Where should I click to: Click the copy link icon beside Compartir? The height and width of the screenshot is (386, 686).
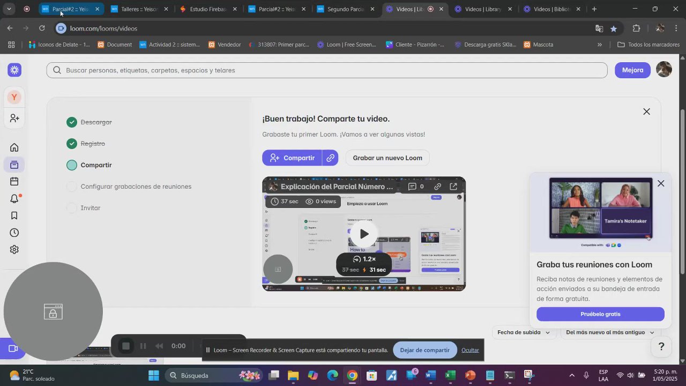(331, 158)
